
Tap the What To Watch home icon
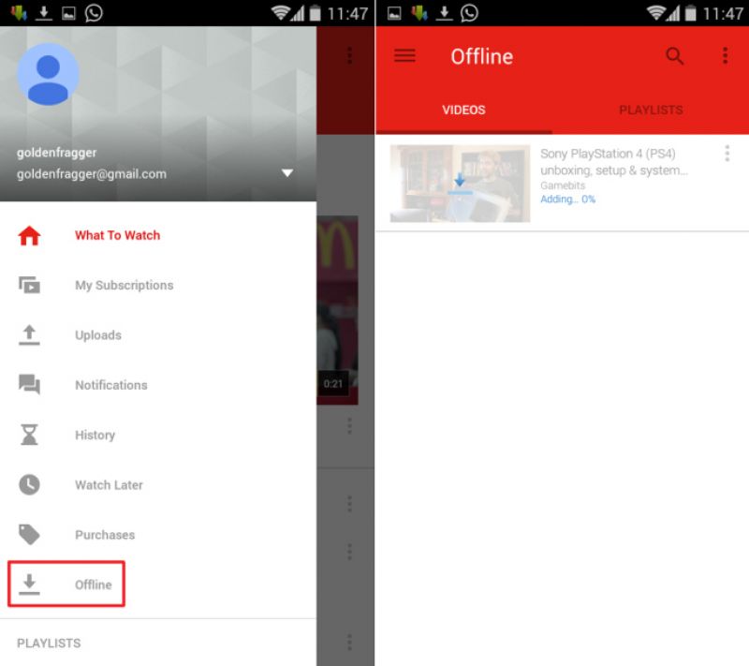(30, 235)
